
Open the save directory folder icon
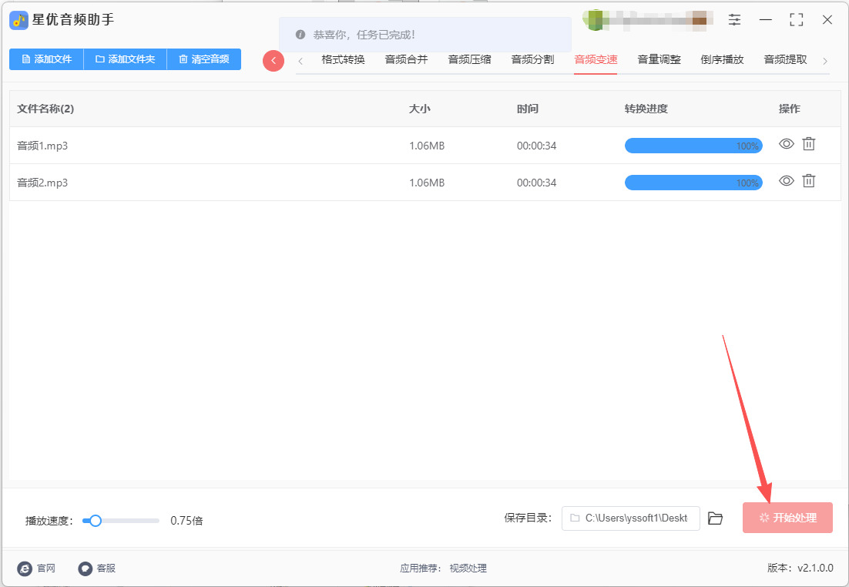coord(715,518)
